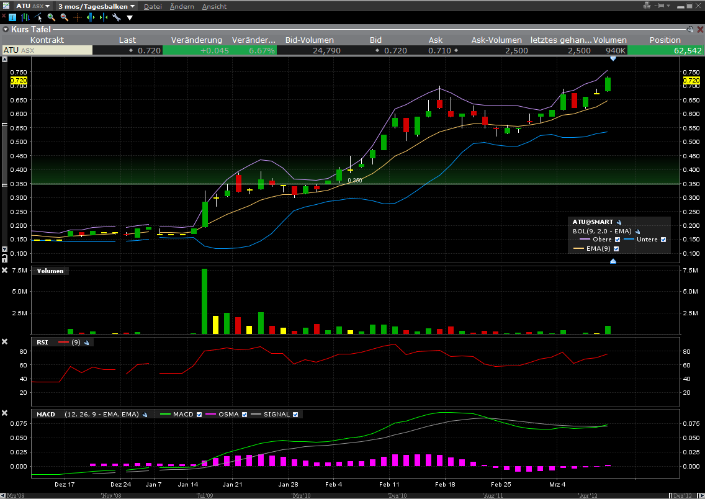Toggle the EMA(9) line checkbox
The height and width of the screenshot is (499, 705).
coord(616,249)
